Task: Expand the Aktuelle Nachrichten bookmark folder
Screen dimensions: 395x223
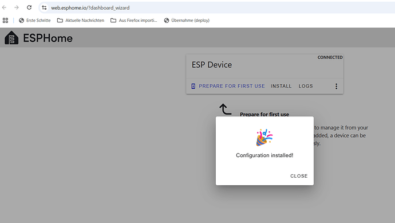Action: coord(81,21)
